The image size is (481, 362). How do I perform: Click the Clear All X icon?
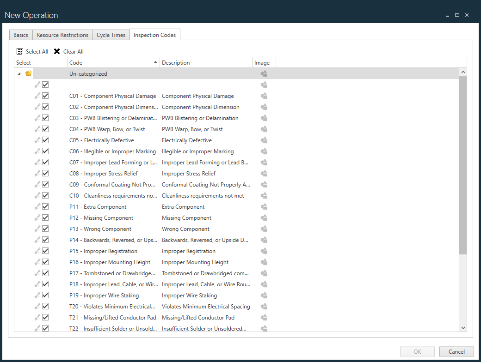(56, 51)
